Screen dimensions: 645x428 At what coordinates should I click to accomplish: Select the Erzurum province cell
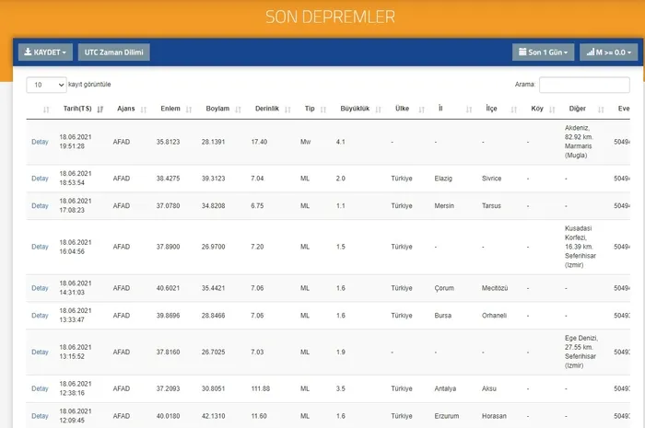pyautogui.click(x=446, y=416)
